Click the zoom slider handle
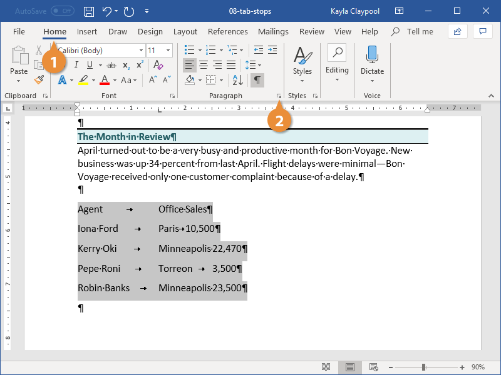Image resolution: width=501 pixels, height=375 pixels. [424, 367]
